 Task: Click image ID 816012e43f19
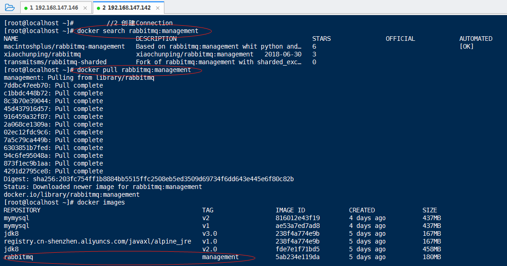click(x=298, y=218)
